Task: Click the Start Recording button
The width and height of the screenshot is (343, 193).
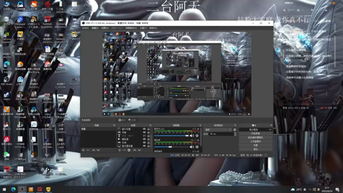Action: [x=256, y=133]
